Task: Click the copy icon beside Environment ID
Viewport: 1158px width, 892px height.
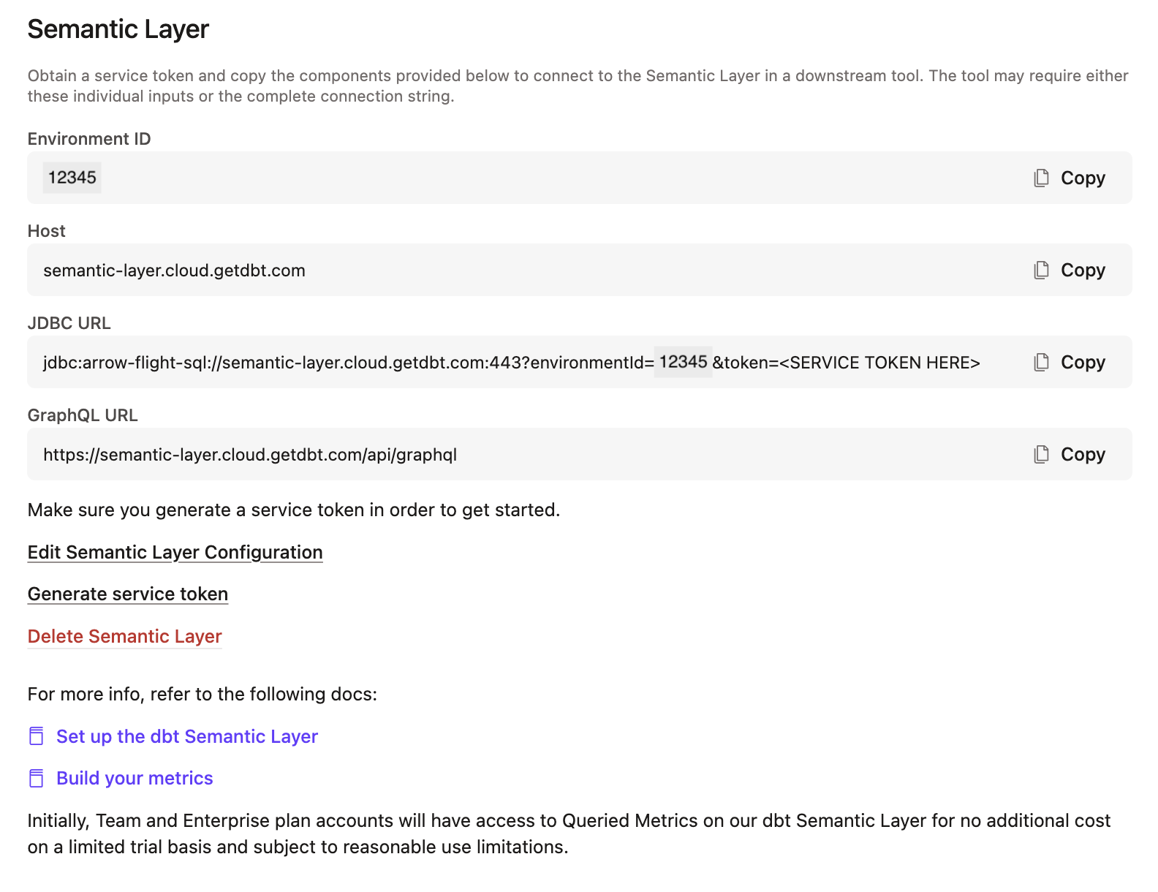Action: click(1040, 178)
